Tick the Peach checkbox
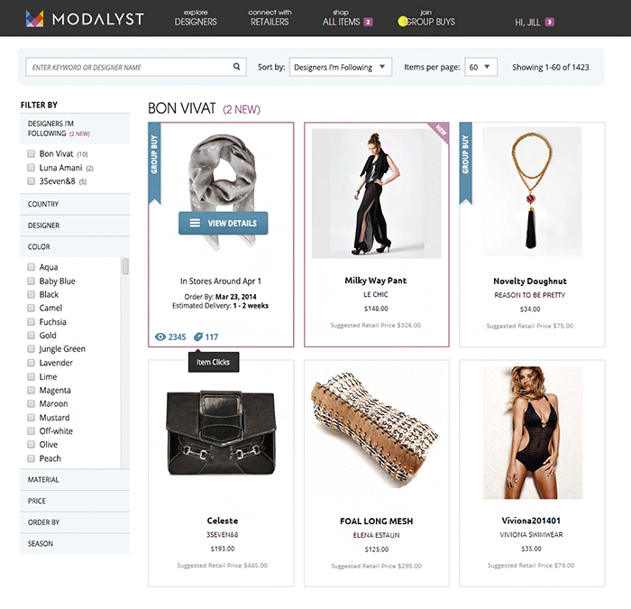The width and height of the screenshot is (631, 609). click(31, 458)
